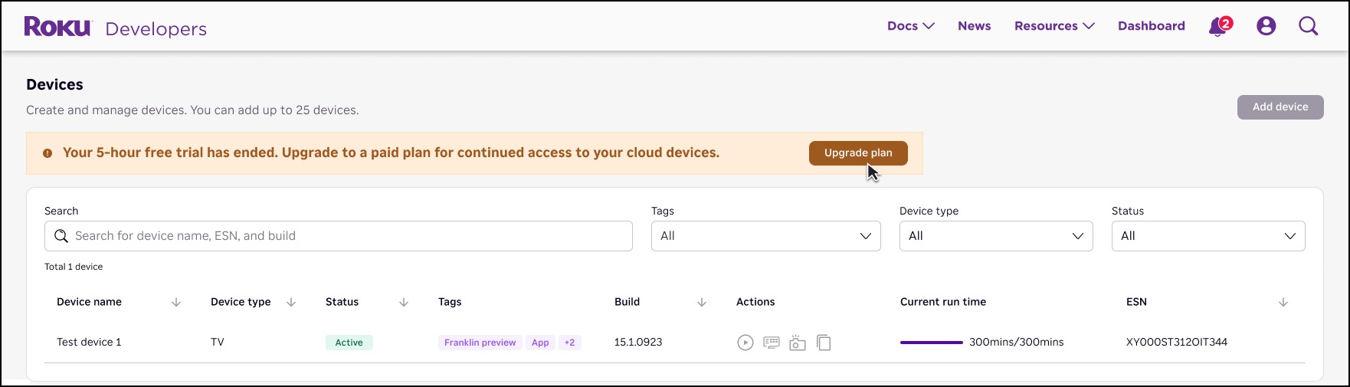
Task: Sort by Device type arrow
Action: (291, 303)
